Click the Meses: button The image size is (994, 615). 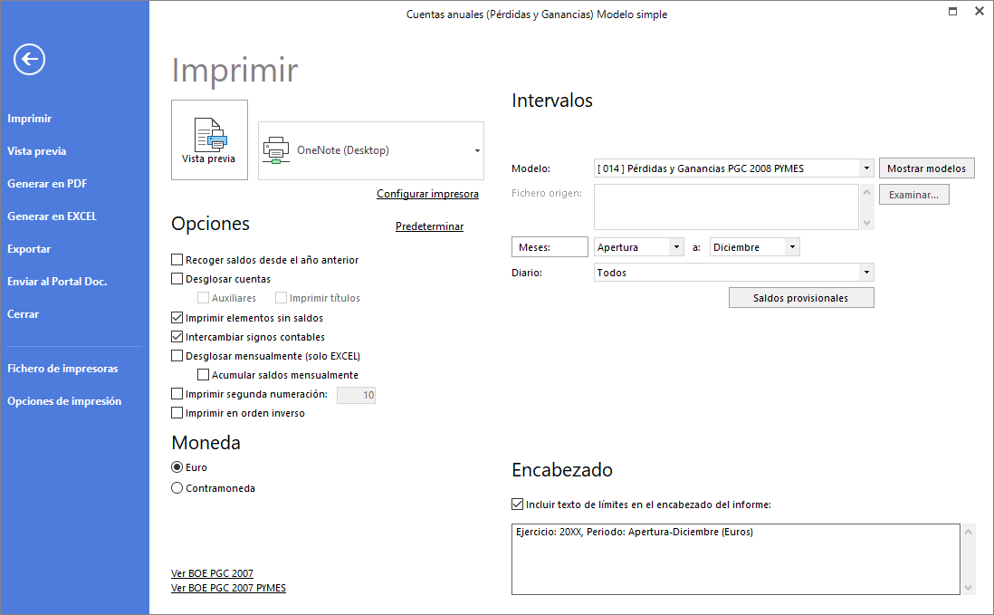pos(550,247)
